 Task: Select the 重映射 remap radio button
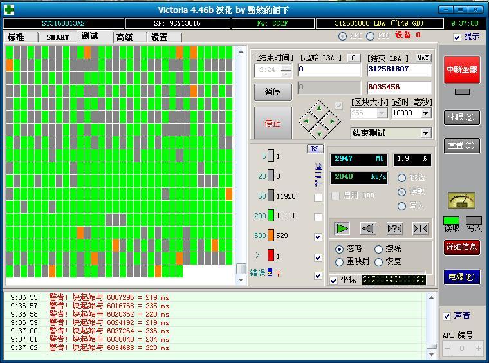click(x=339, y=262)
